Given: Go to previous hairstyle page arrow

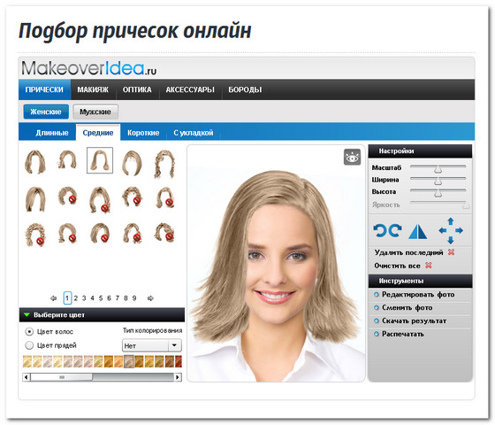Looking at the screenshot, I should tap(53, 298).
